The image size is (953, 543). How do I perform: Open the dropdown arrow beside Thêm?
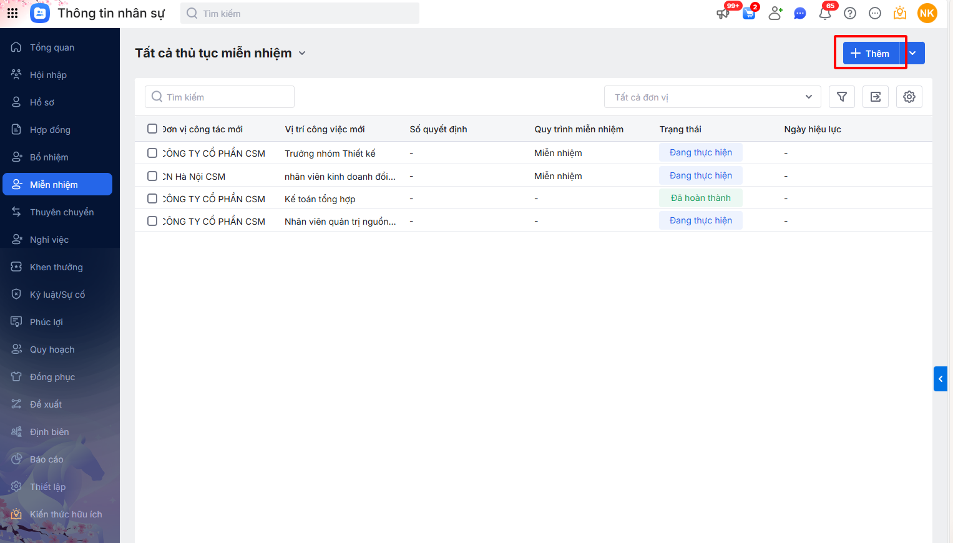click(x=912, y=53)
